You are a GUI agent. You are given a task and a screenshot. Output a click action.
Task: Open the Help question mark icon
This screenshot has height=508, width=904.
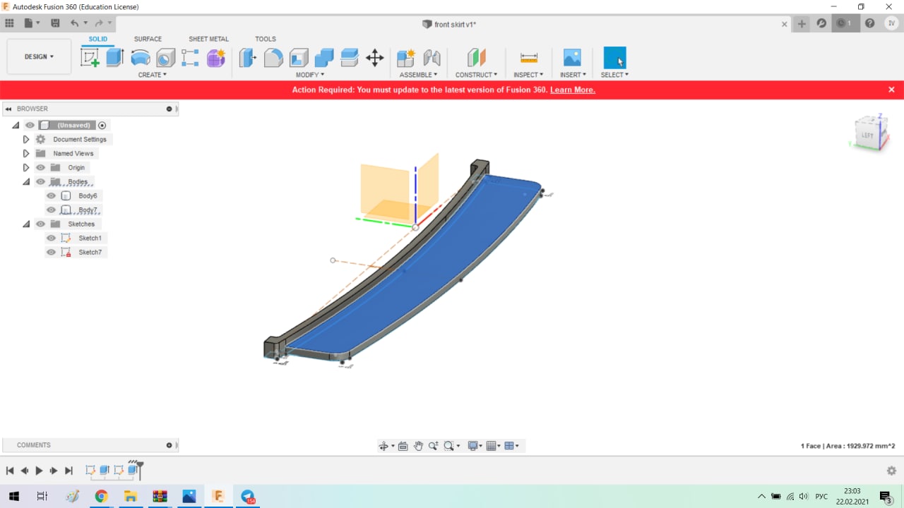tap(870, 23)
